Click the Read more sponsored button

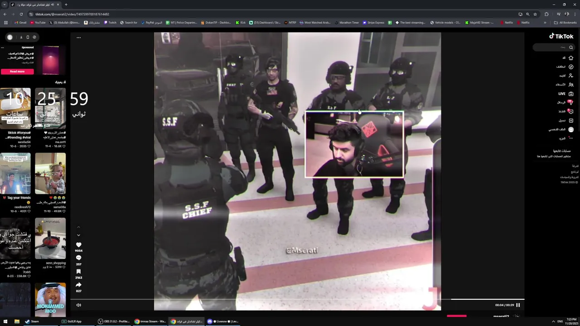17,72
